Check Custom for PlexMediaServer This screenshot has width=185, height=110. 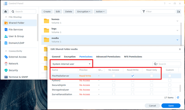click(170, 76)
